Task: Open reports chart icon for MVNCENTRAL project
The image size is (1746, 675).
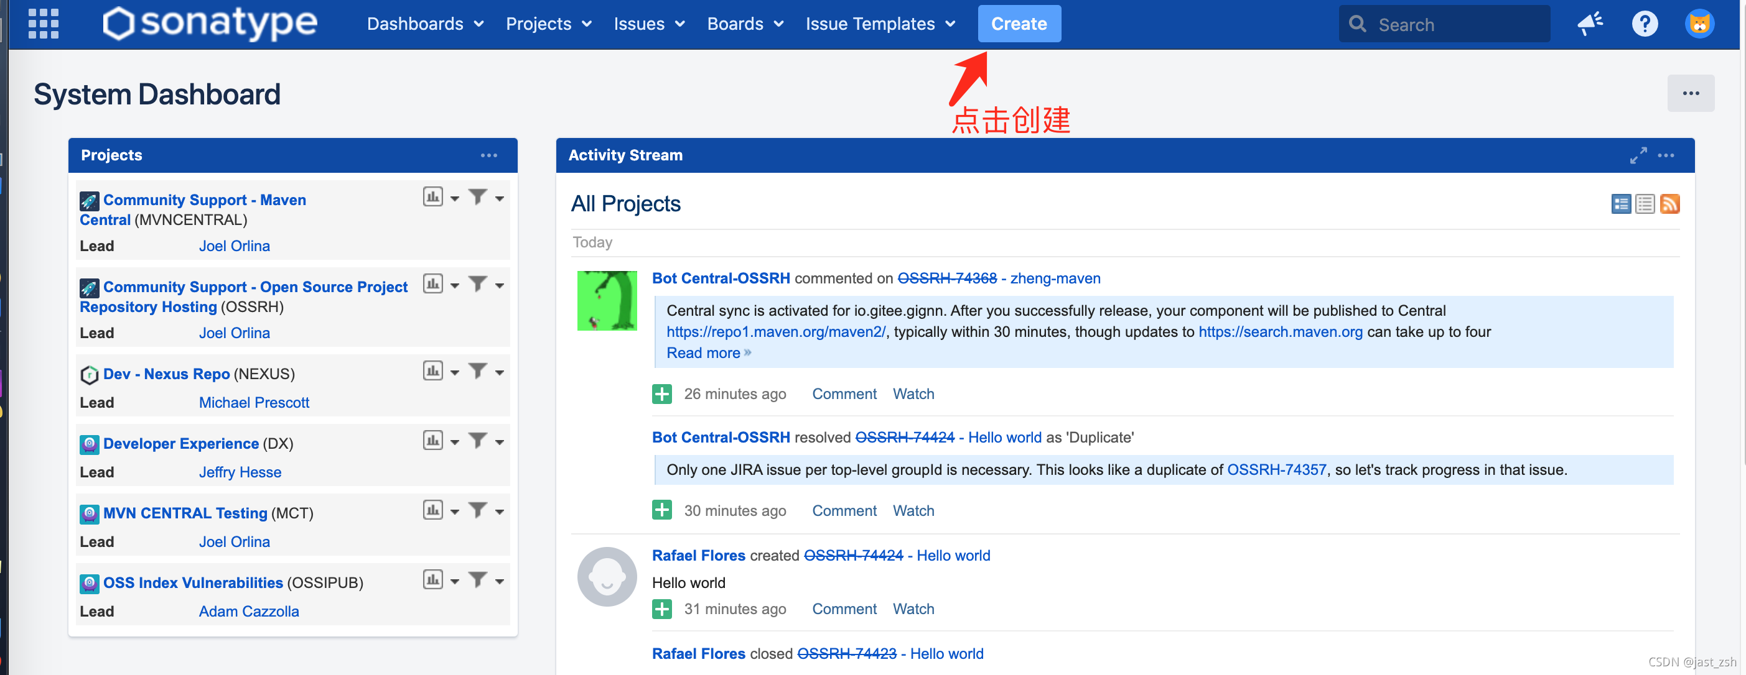Action: [x=432, y=197]
